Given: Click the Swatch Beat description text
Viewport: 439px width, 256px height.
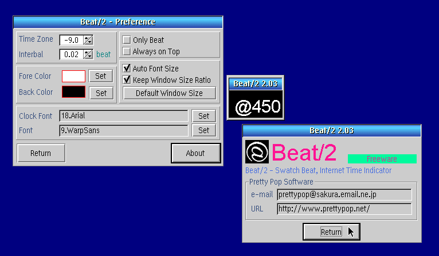Looking at the screenshot, I should pos(318,170).
